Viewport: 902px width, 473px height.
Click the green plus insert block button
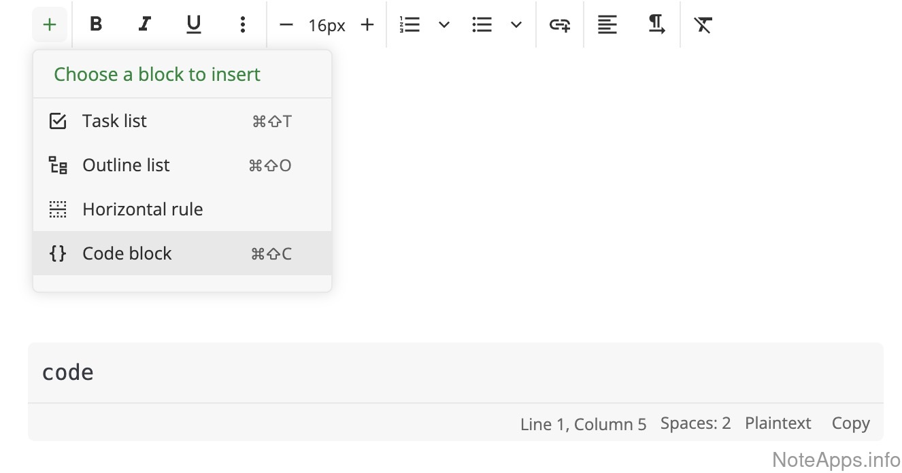pos(50,25)
